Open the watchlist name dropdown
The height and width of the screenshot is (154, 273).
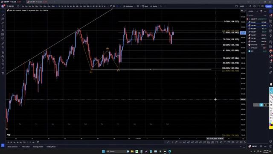(251, 11)
